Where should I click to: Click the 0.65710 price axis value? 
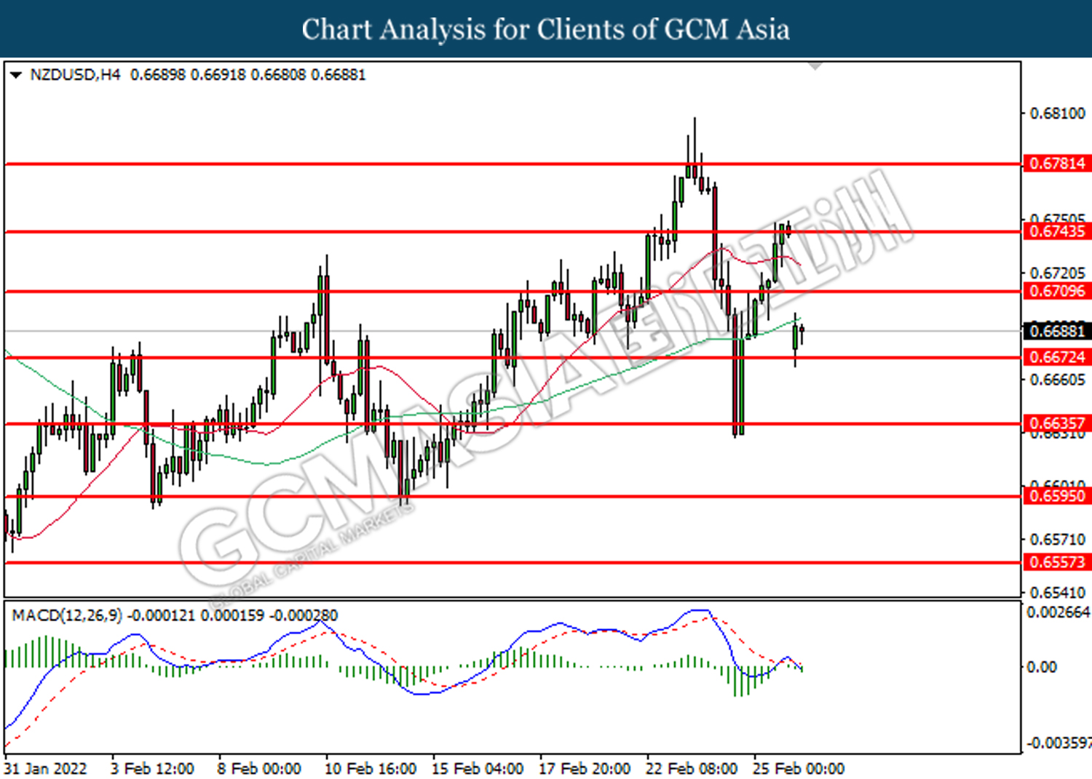[1057, 540]
